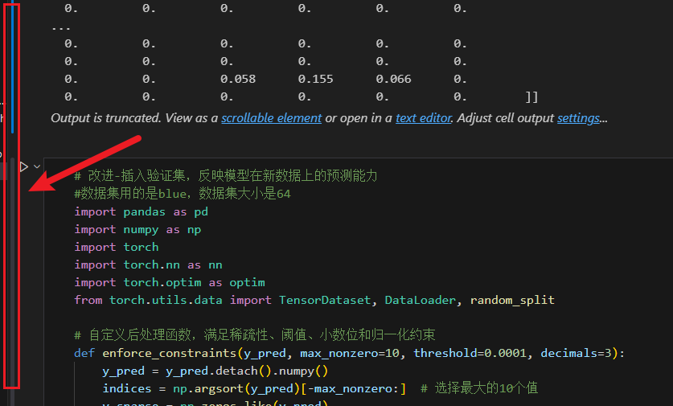Viewport: 673px width, 406px height.
Task: Click the 'import torch' line
Action: (117, 247)
